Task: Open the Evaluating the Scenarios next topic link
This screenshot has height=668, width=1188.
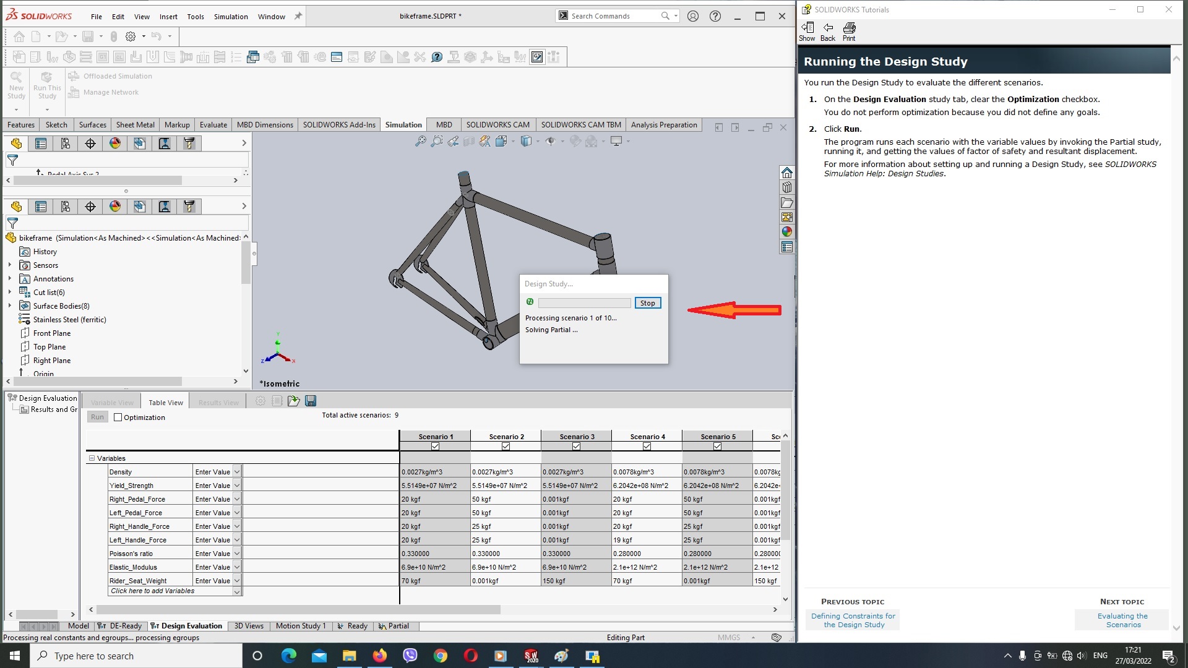Action: [x=1122, y=620]
